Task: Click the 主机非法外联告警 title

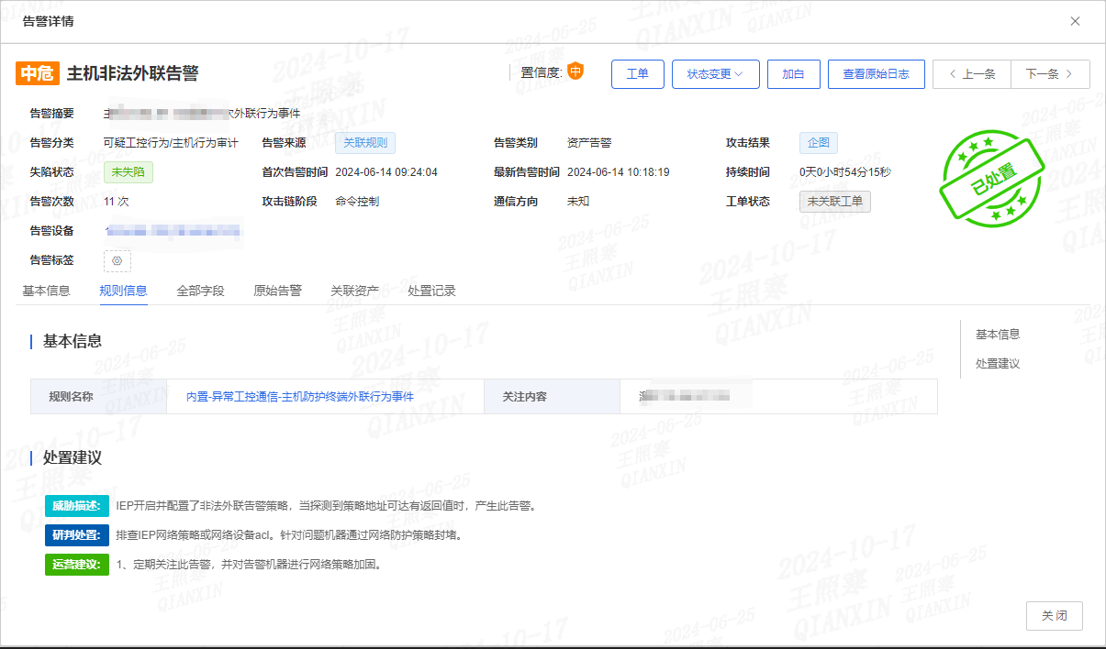Action: click(132, 73)
